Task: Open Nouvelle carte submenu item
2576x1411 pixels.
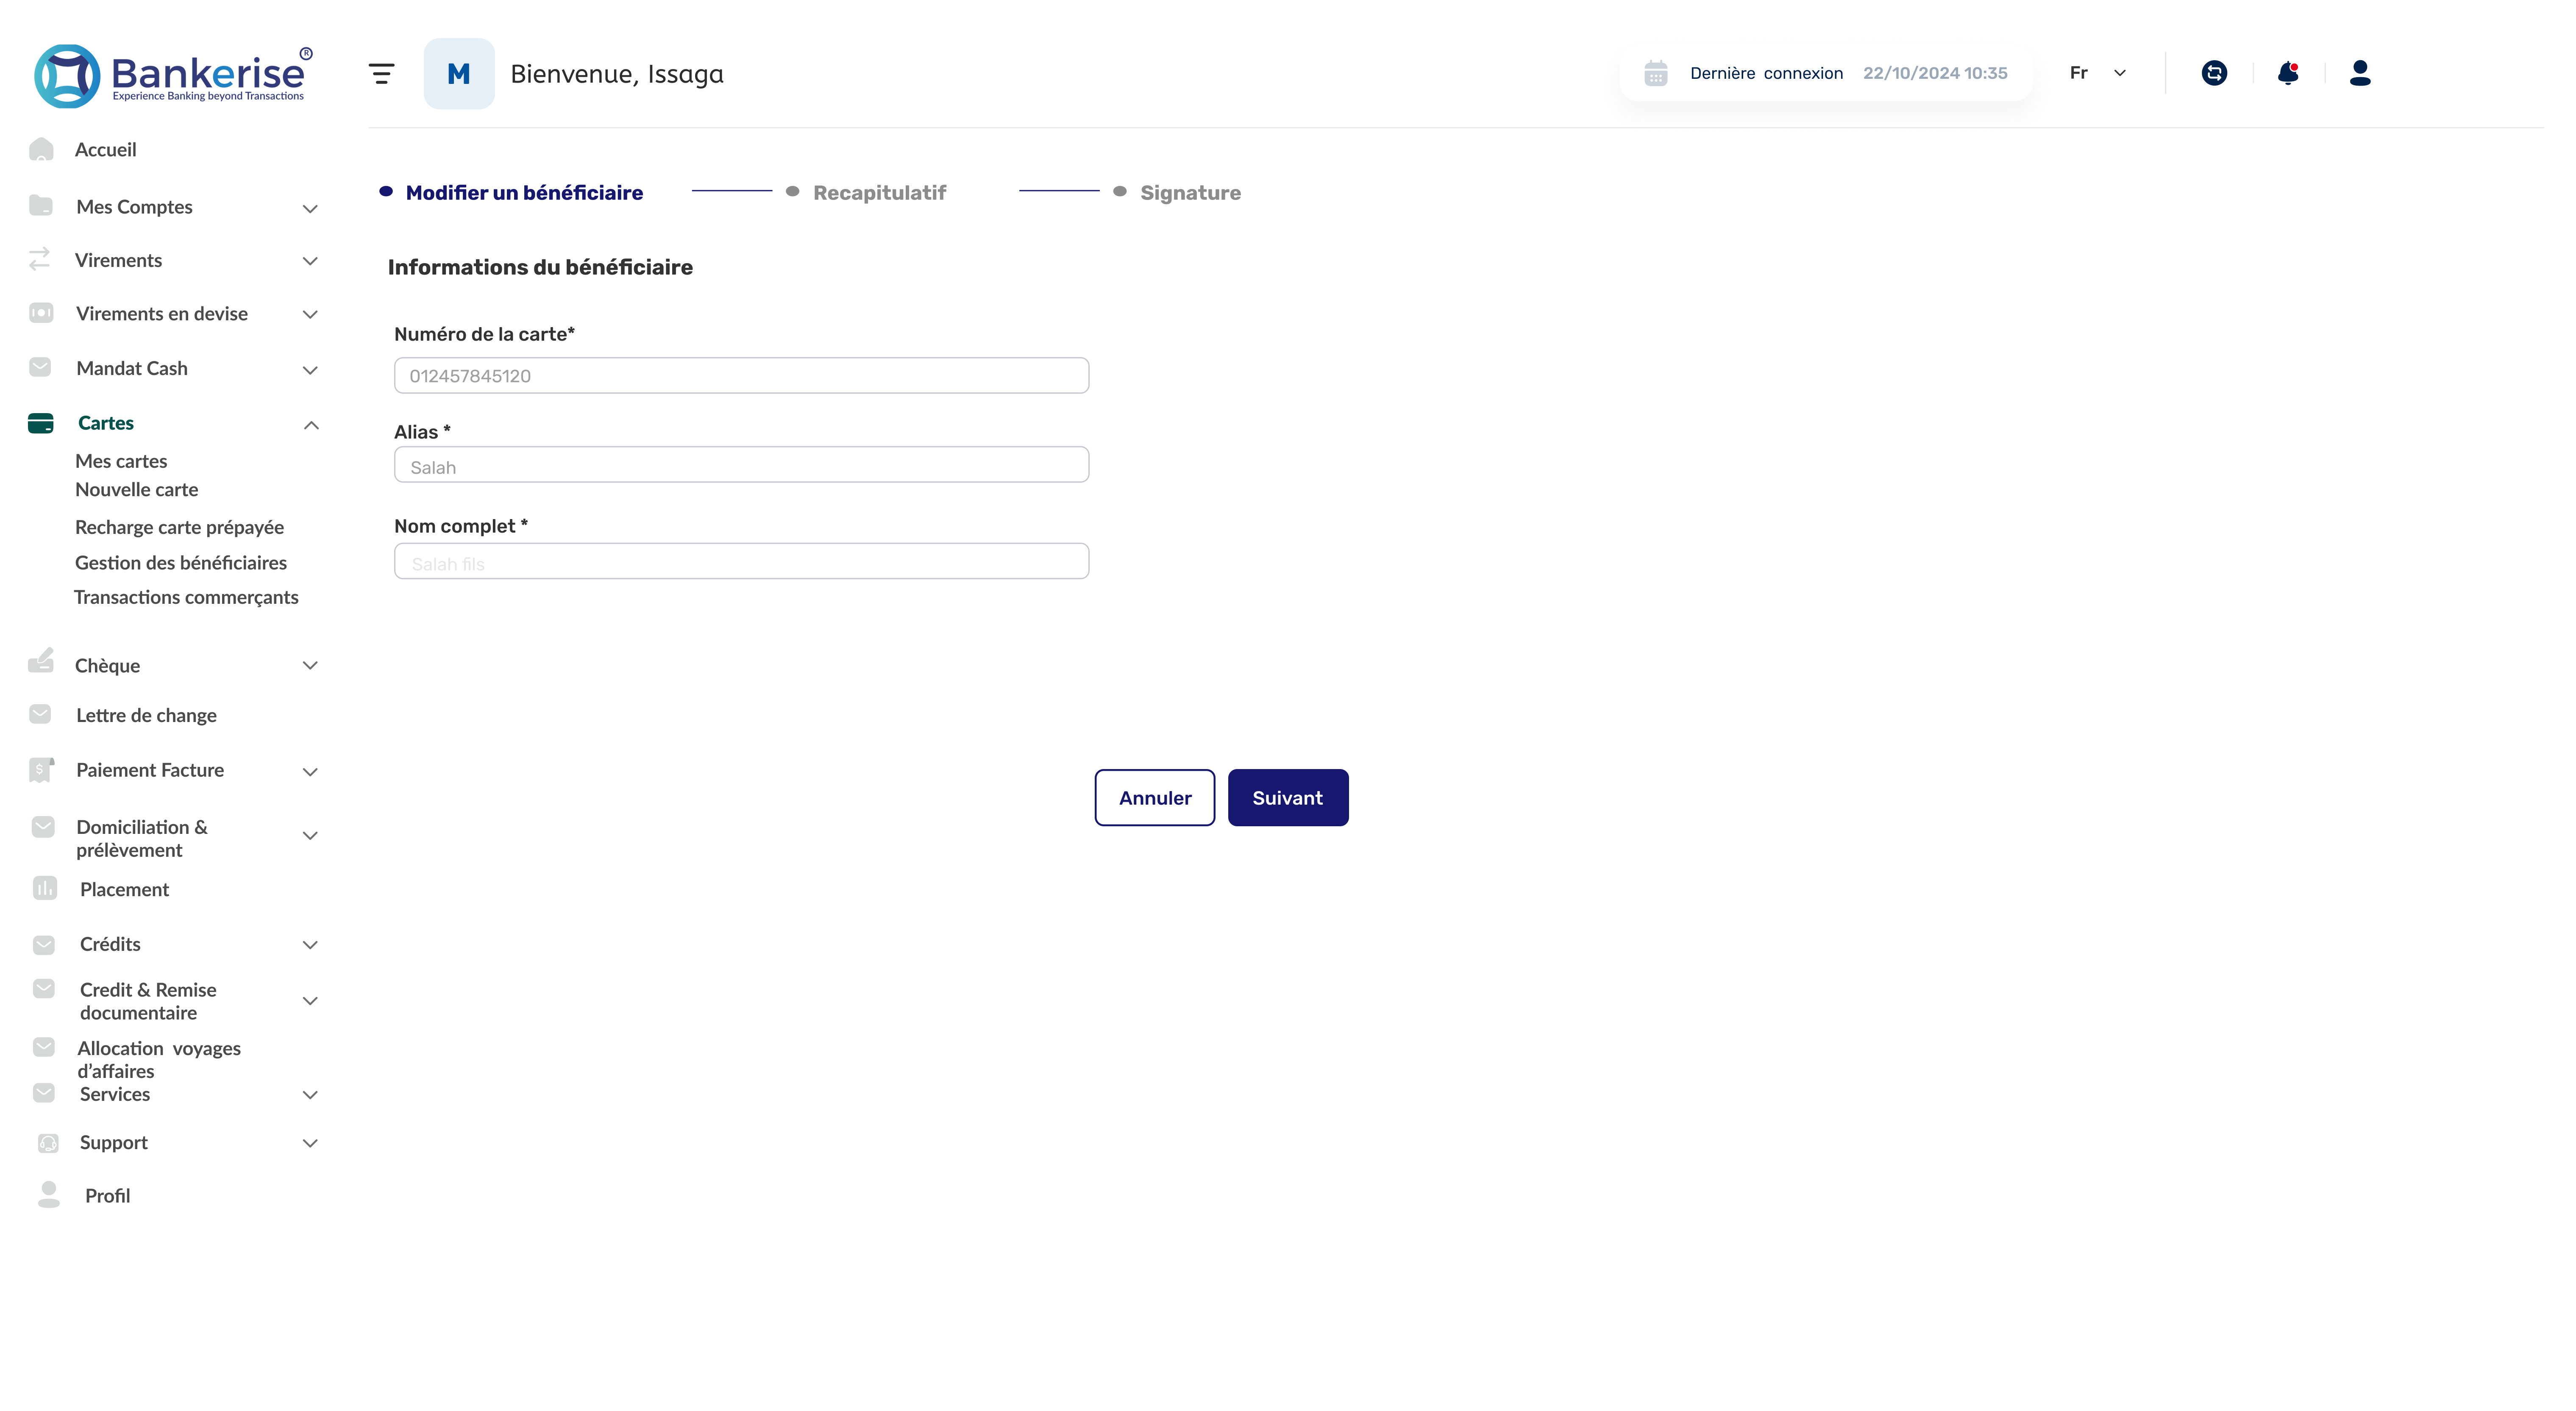Action: 137,489
